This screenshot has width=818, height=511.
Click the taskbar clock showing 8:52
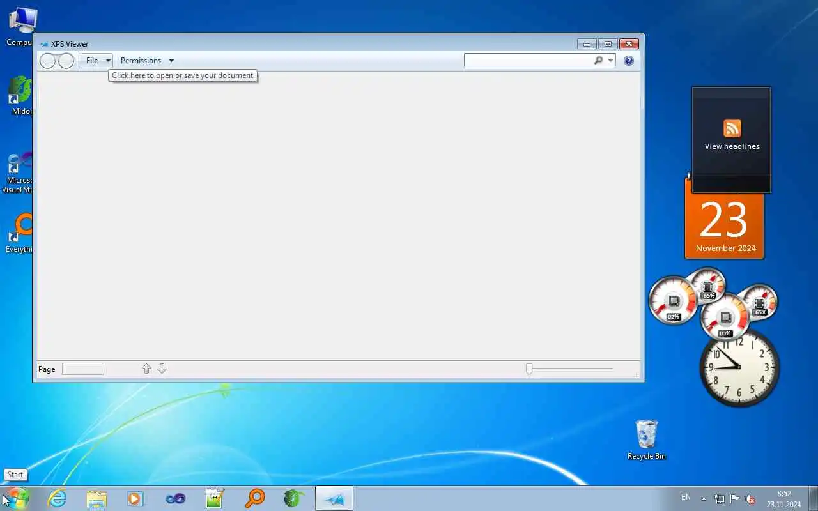click(x=783, y=499)
